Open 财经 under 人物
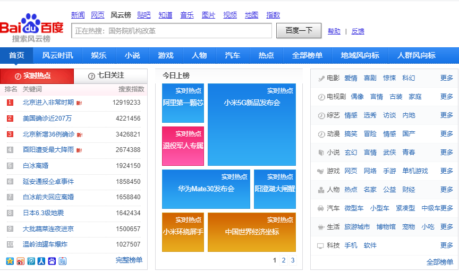 click(409, 190)
